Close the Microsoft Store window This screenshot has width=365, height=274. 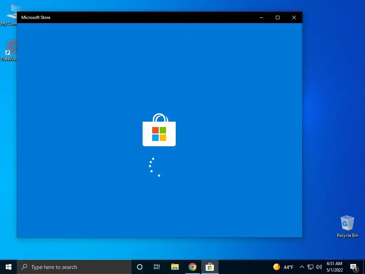[x=294, y=17]
